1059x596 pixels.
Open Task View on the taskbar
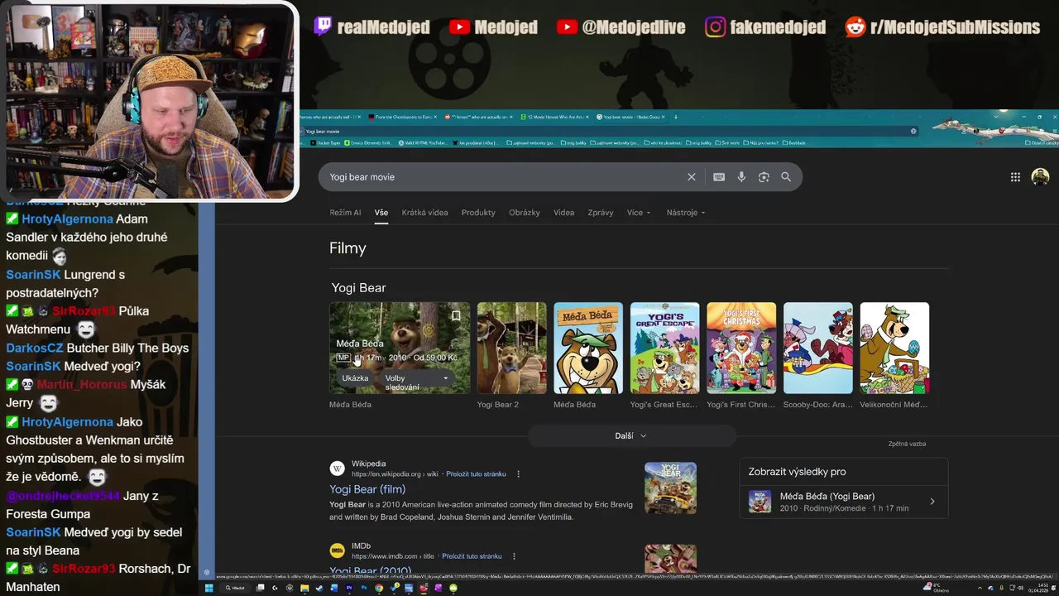[261, 588]
